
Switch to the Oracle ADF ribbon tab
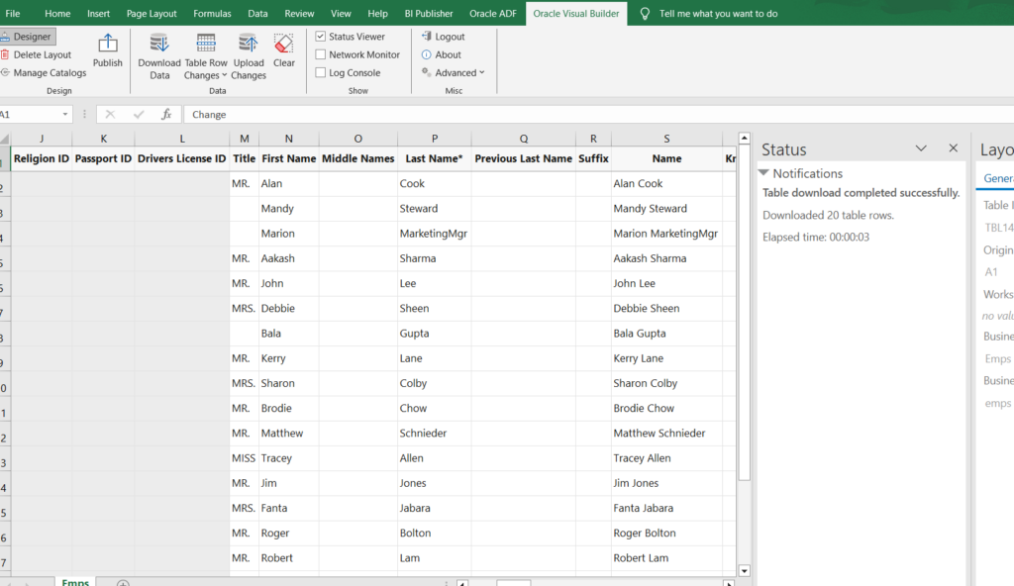tap(491, 14)
